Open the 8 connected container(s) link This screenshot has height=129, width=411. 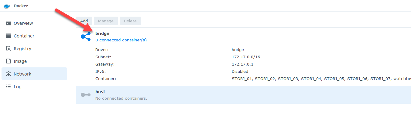pos(121,40)
